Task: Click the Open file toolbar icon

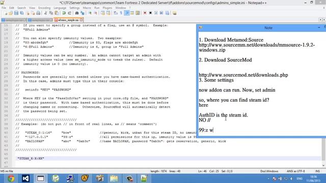Action: pyautogui.click(x=11, y=13)
